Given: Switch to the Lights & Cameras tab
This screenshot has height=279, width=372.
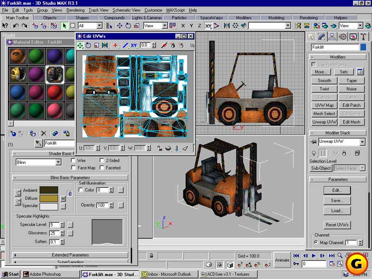Looking at the screenshot, I should coord(147,18).
